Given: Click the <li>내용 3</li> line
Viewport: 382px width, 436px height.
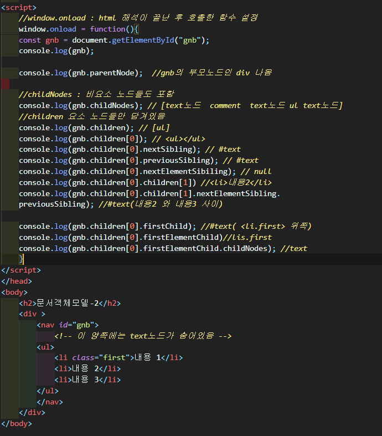Looking at the screenshot, I should (87, 380).
